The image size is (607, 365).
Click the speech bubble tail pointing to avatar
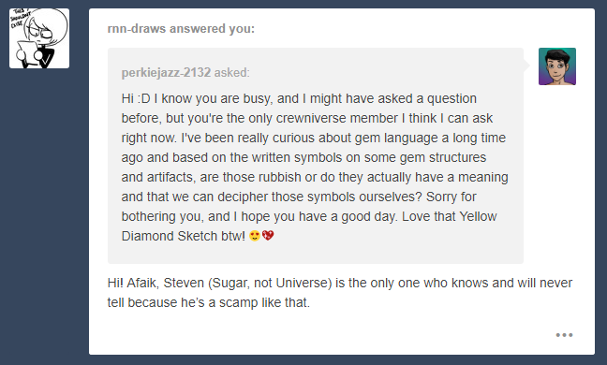point(526,66)
